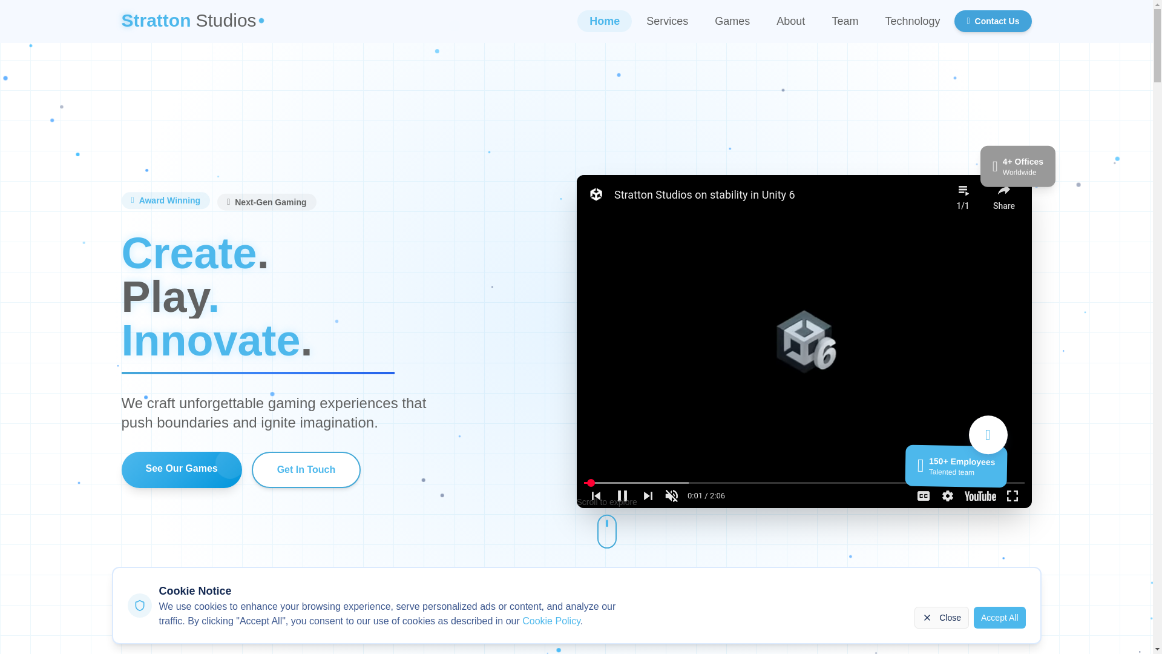Close the cookie notice

click(941, 618)
